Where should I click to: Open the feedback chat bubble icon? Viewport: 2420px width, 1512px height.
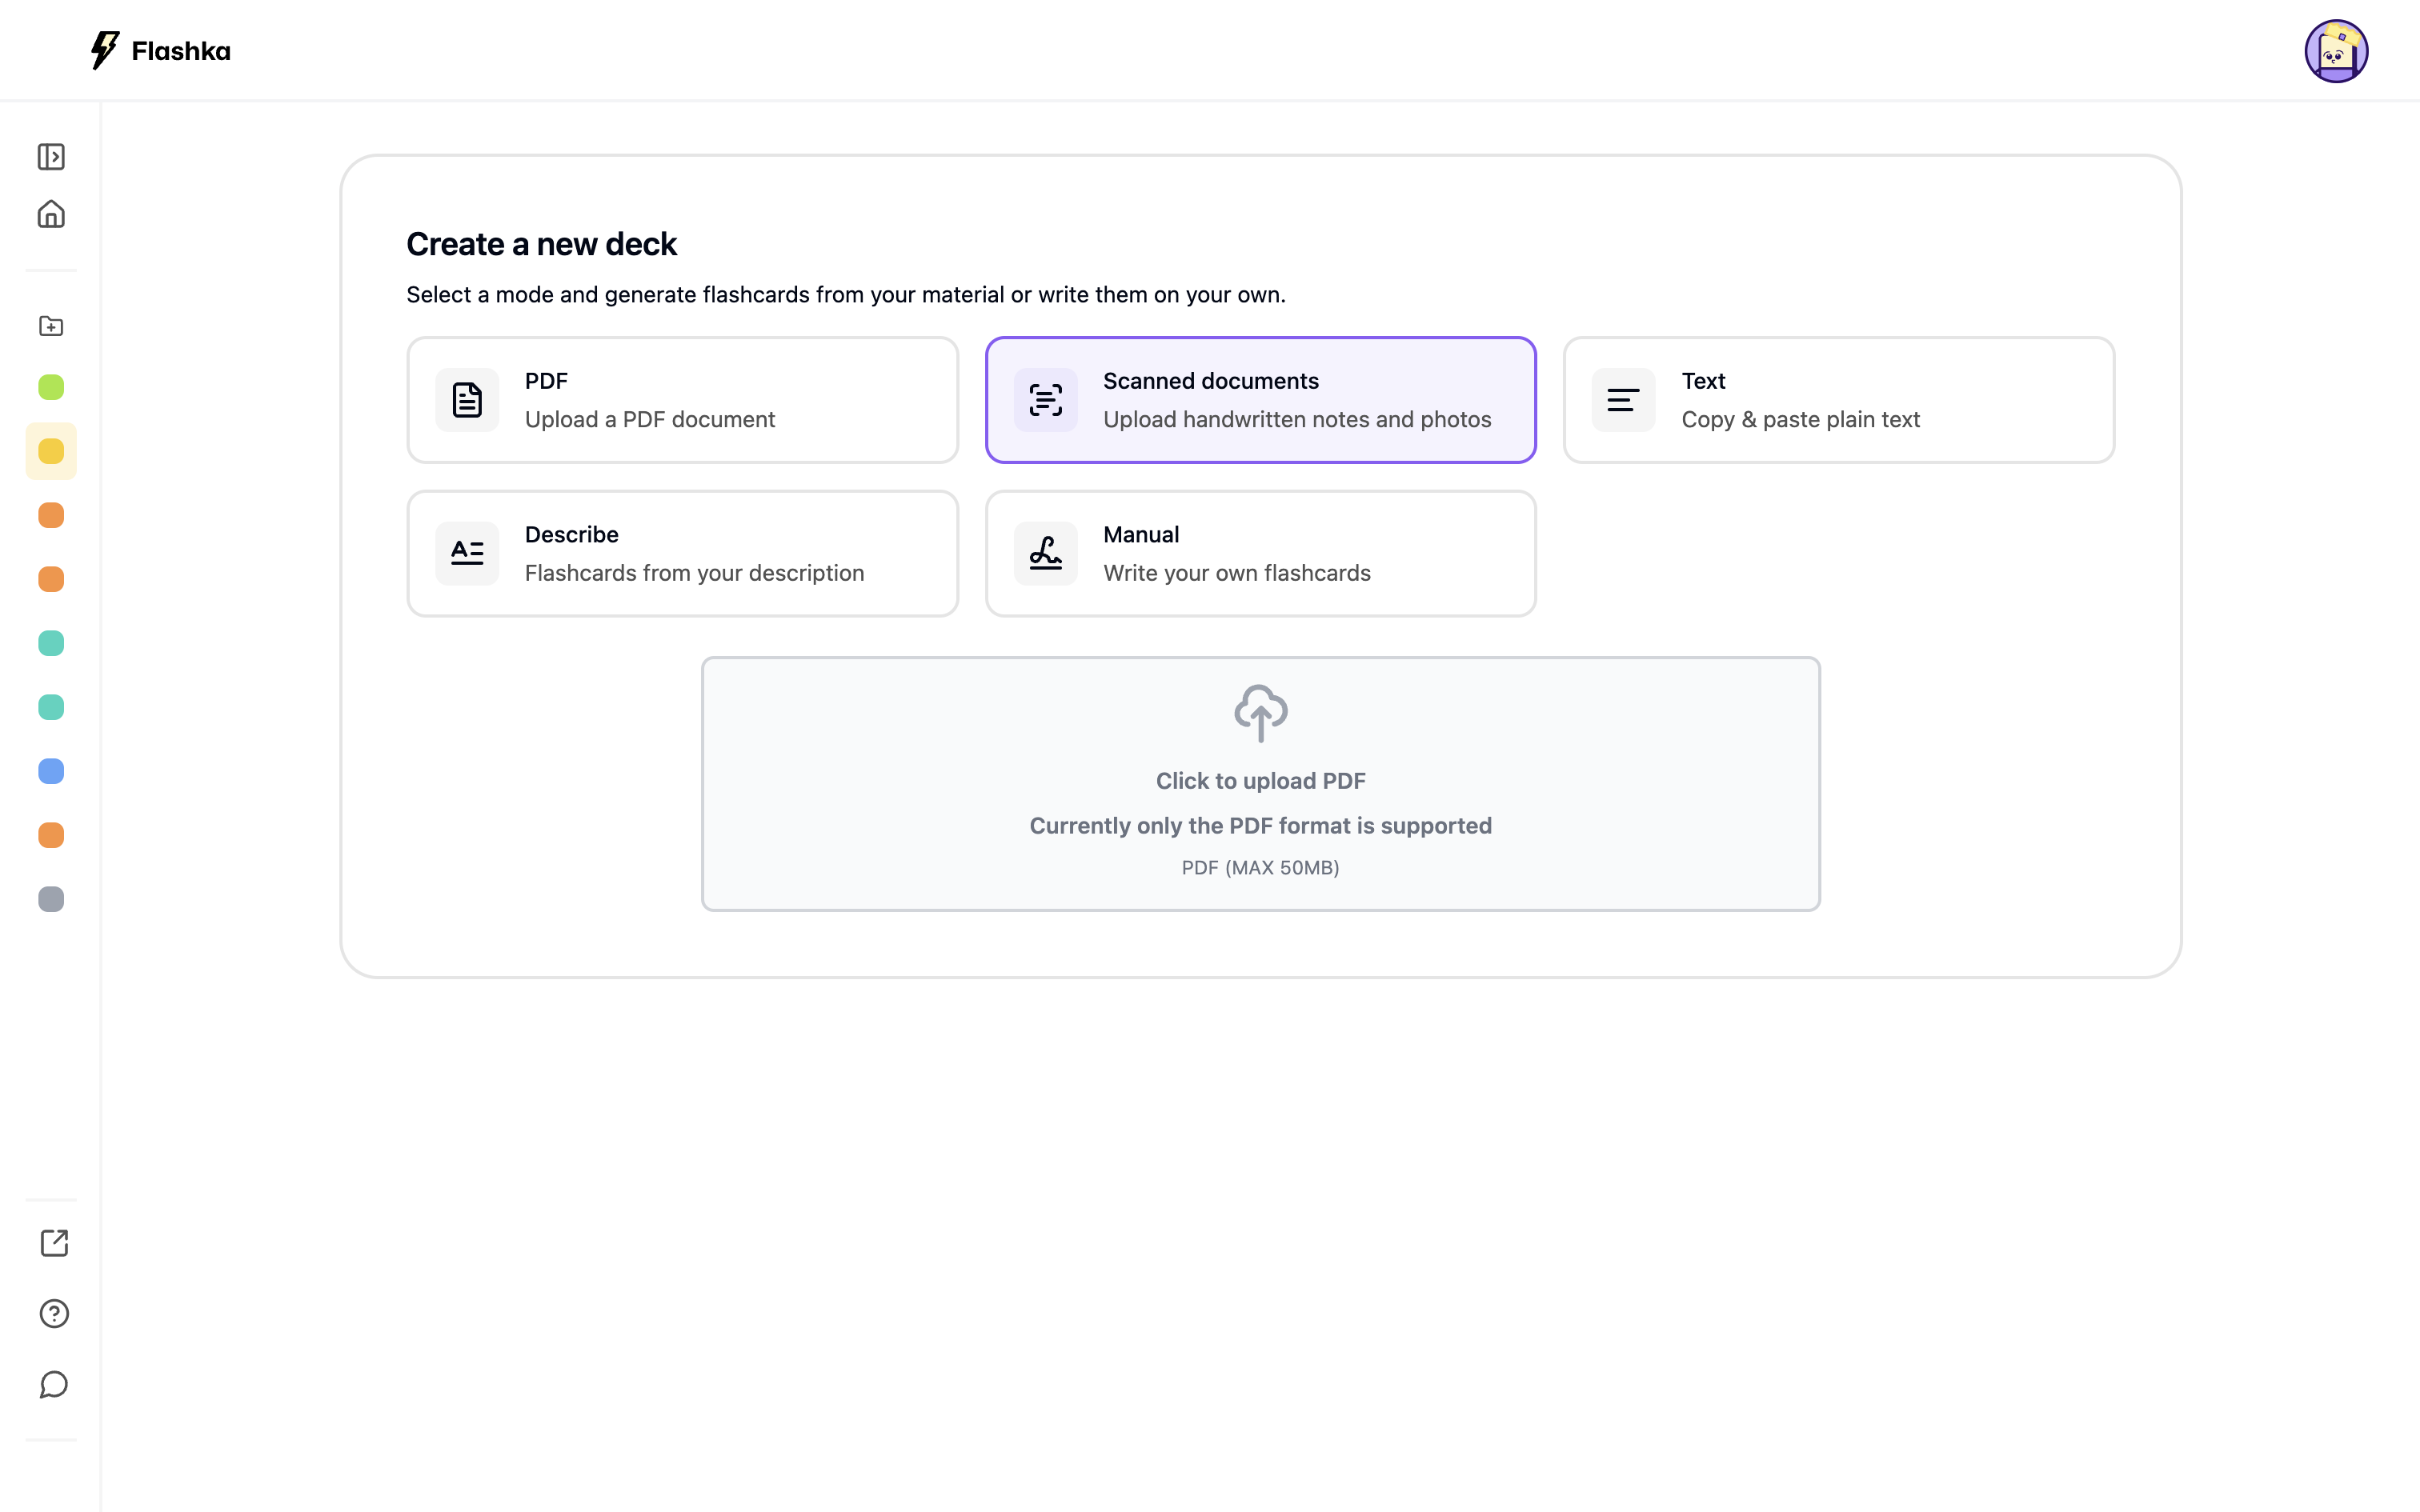[54, 1385]
